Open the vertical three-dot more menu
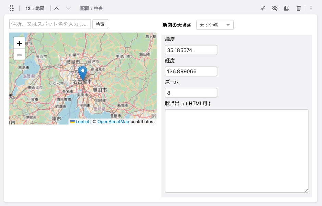The image size is (322, 206). (x=311, y=8)
